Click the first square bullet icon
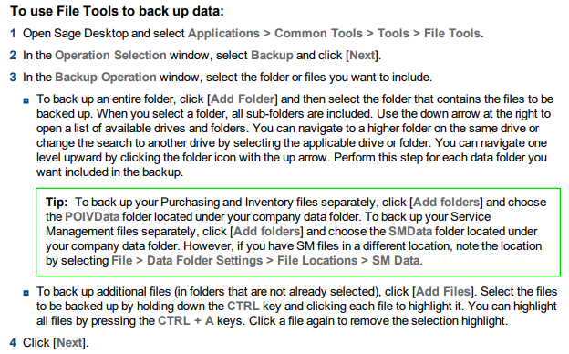The image size is (569, 354). pos(26,100)
